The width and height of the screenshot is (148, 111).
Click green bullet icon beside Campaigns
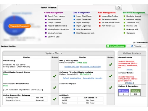coord(124,33)
